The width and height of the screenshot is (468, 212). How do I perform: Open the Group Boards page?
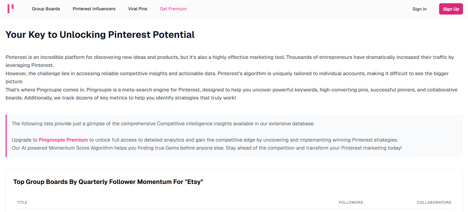[x=46, y=9]
